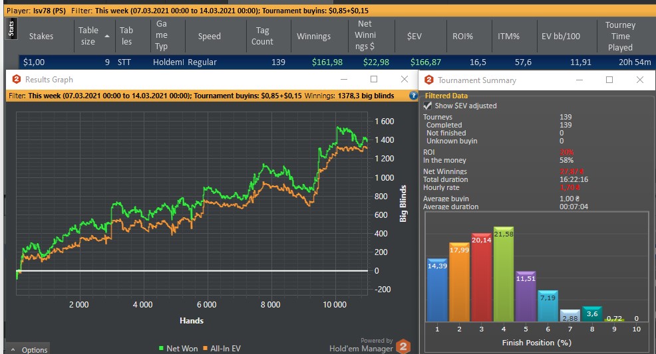
Task: Click the blue finish position 1 bar
Action: pyautogui.click(x=437, y=290)
